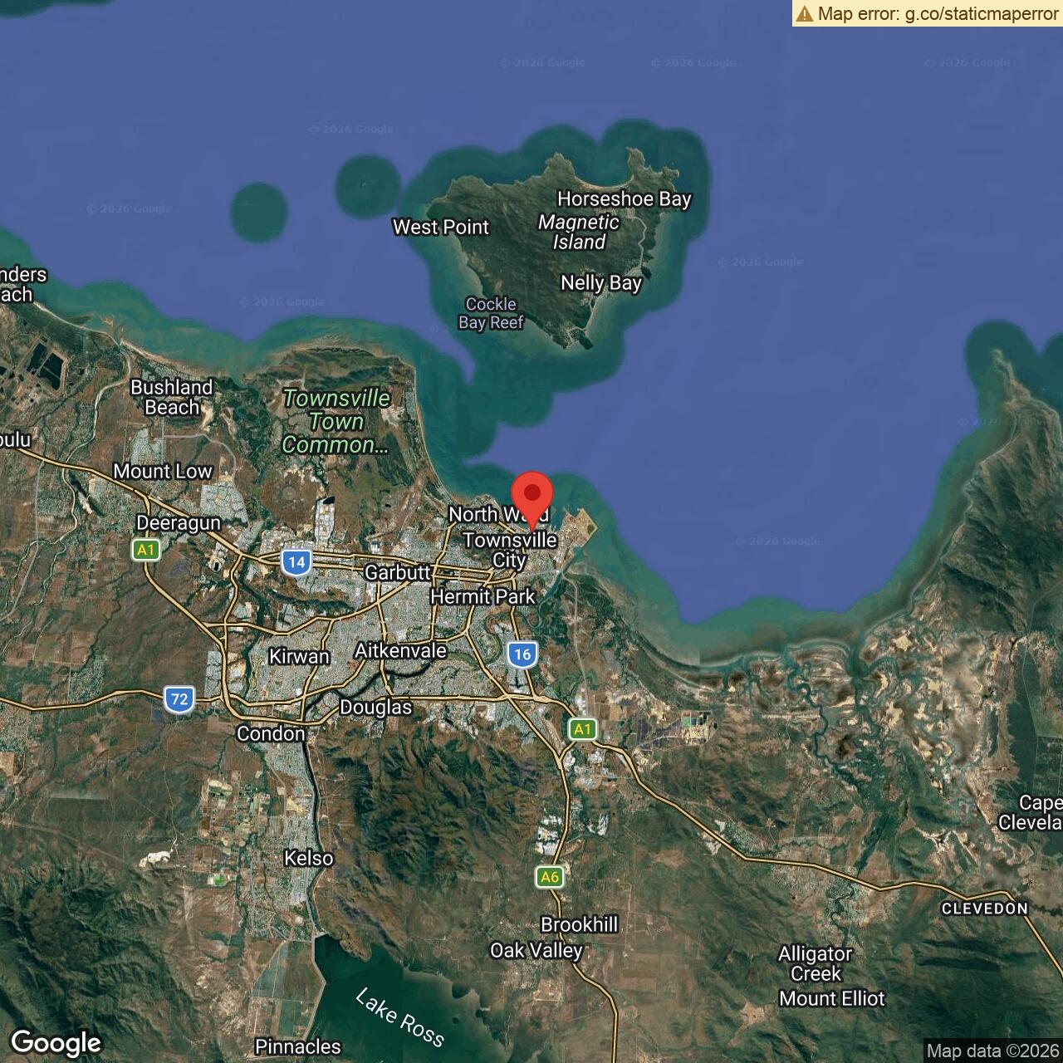Click the Bushland Beach suburb label
This screenshot has height=1063, width=1063.
click(x=172, y=397)
